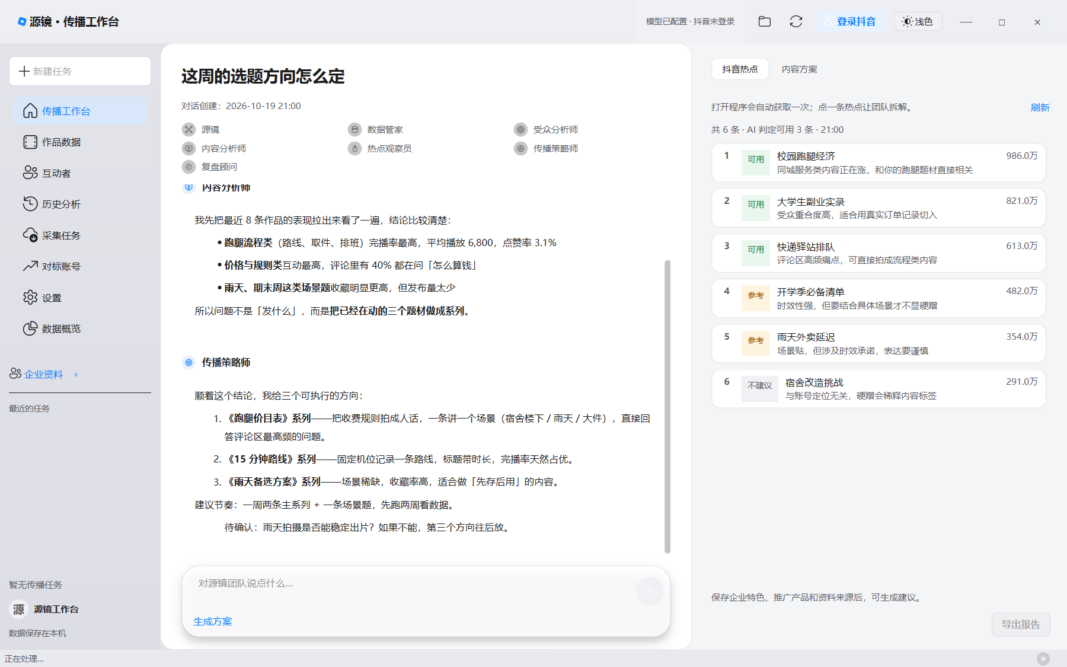Viewport: 1067px width, 667px height.
Task: Toggle the 浅色 theme button
Action: pos(918,21)
